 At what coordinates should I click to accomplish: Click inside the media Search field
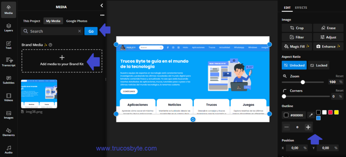point(52,31)
